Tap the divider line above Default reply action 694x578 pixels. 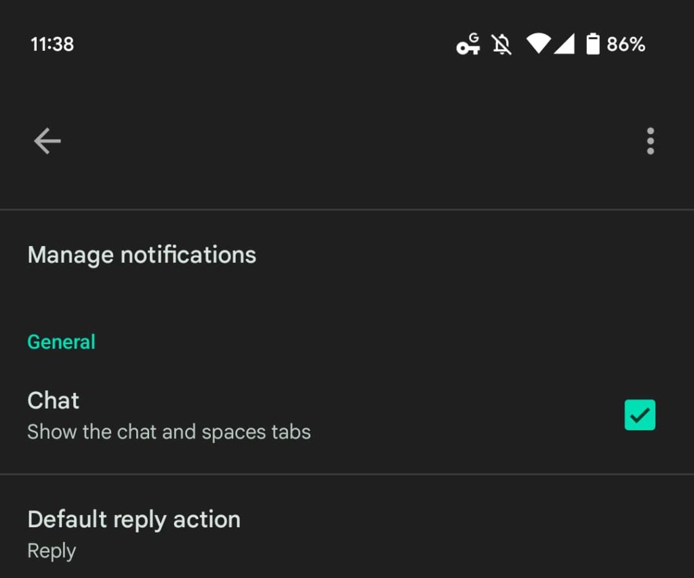tap(347, 474)
